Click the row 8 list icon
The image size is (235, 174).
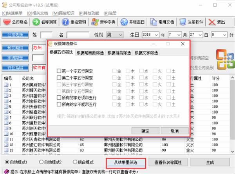click(6, 123)
